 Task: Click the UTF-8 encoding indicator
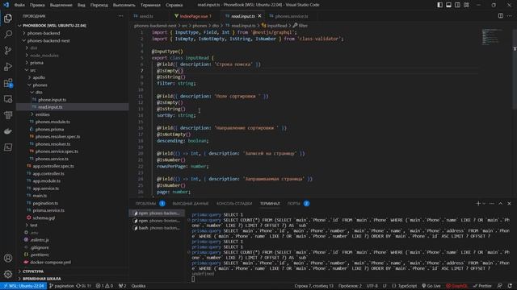[x=372, y=286]
